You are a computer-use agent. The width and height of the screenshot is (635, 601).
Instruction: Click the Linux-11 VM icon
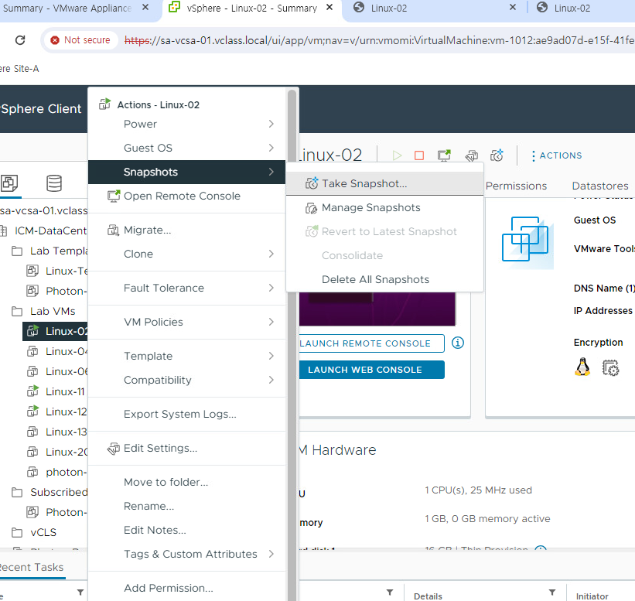[32, 391]
